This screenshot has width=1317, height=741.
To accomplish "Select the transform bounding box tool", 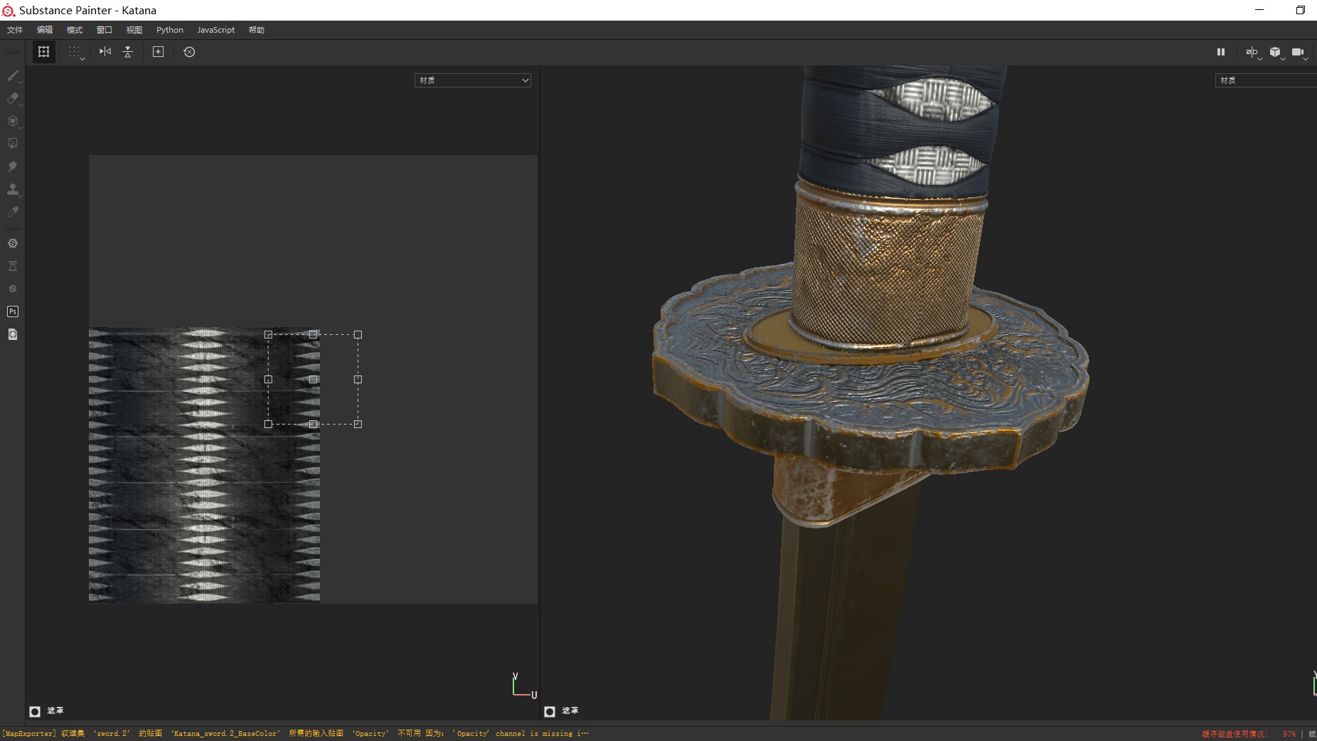I will [x=43, y=52].
